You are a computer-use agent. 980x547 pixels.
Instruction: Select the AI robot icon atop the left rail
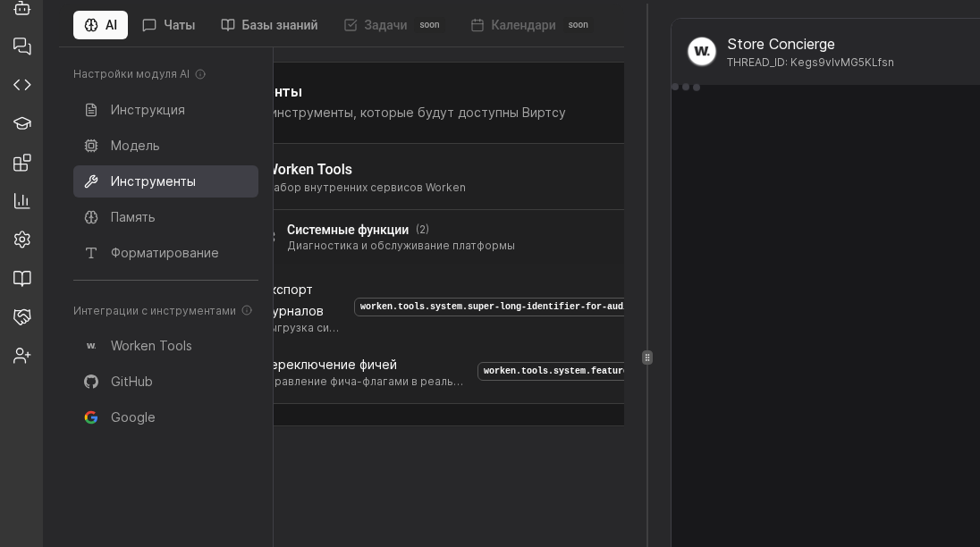click(x=21, y=10)
